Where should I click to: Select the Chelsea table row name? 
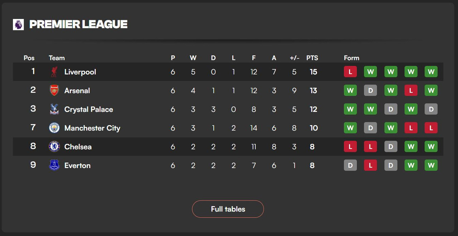(x=78, y=147)
